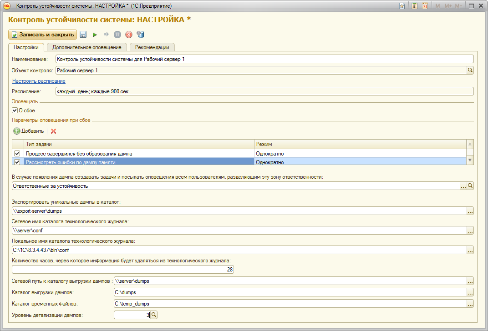The height and width of the screenshot is (331, 488).
Task: Open the 'Настроить расписание' link
Action: point(39,81)
